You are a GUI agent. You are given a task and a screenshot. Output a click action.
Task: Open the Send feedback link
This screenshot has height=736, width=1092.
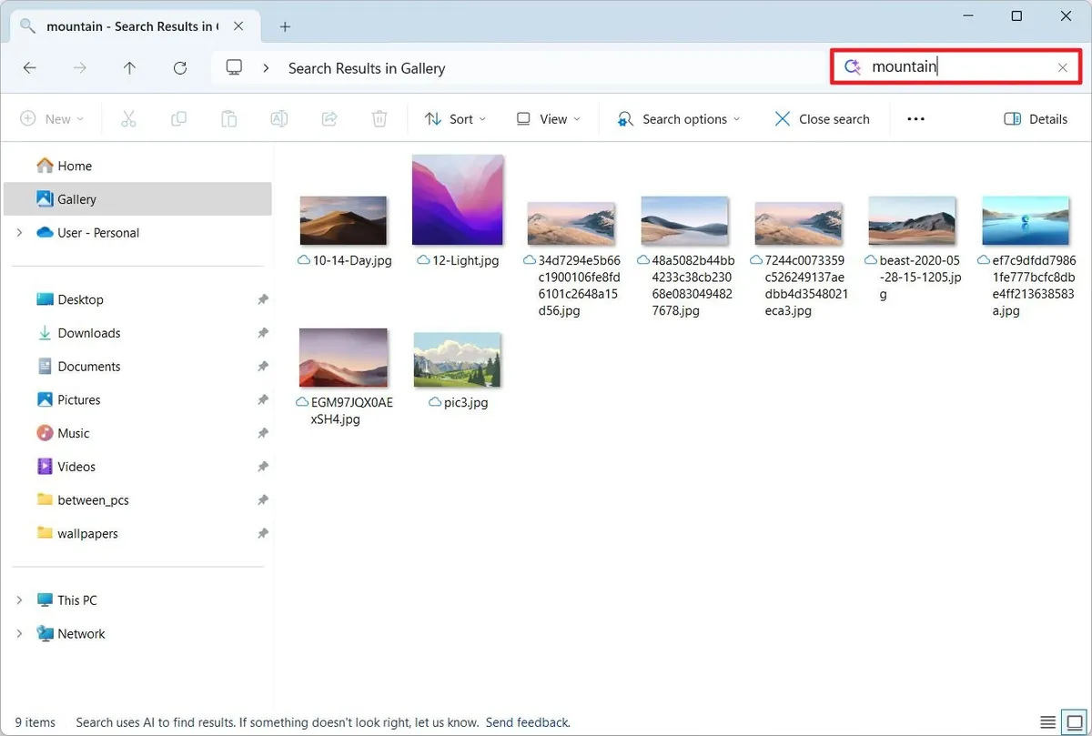click(x=527, y=721)
